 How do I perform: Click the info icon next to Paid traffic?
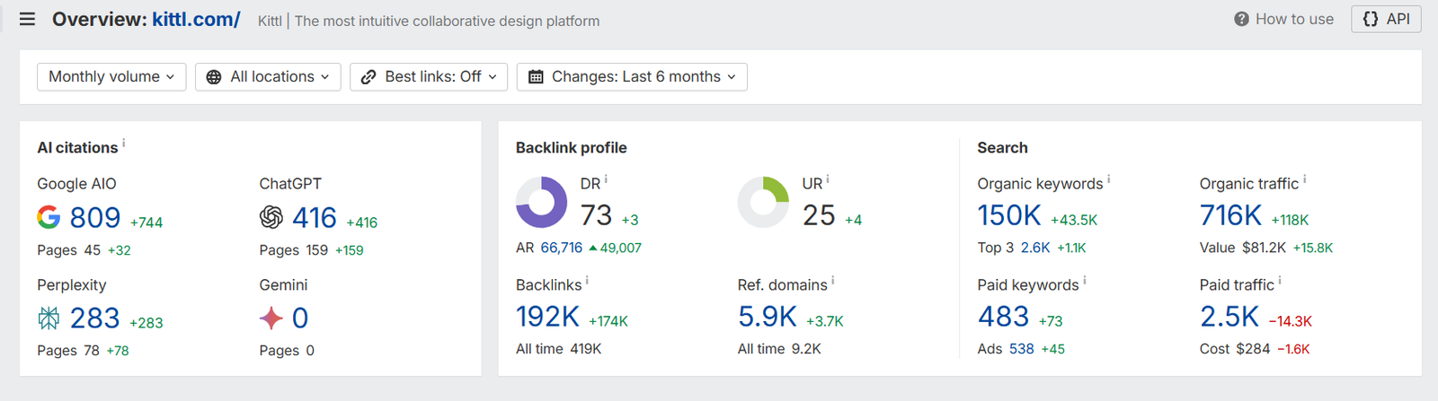1281,281
